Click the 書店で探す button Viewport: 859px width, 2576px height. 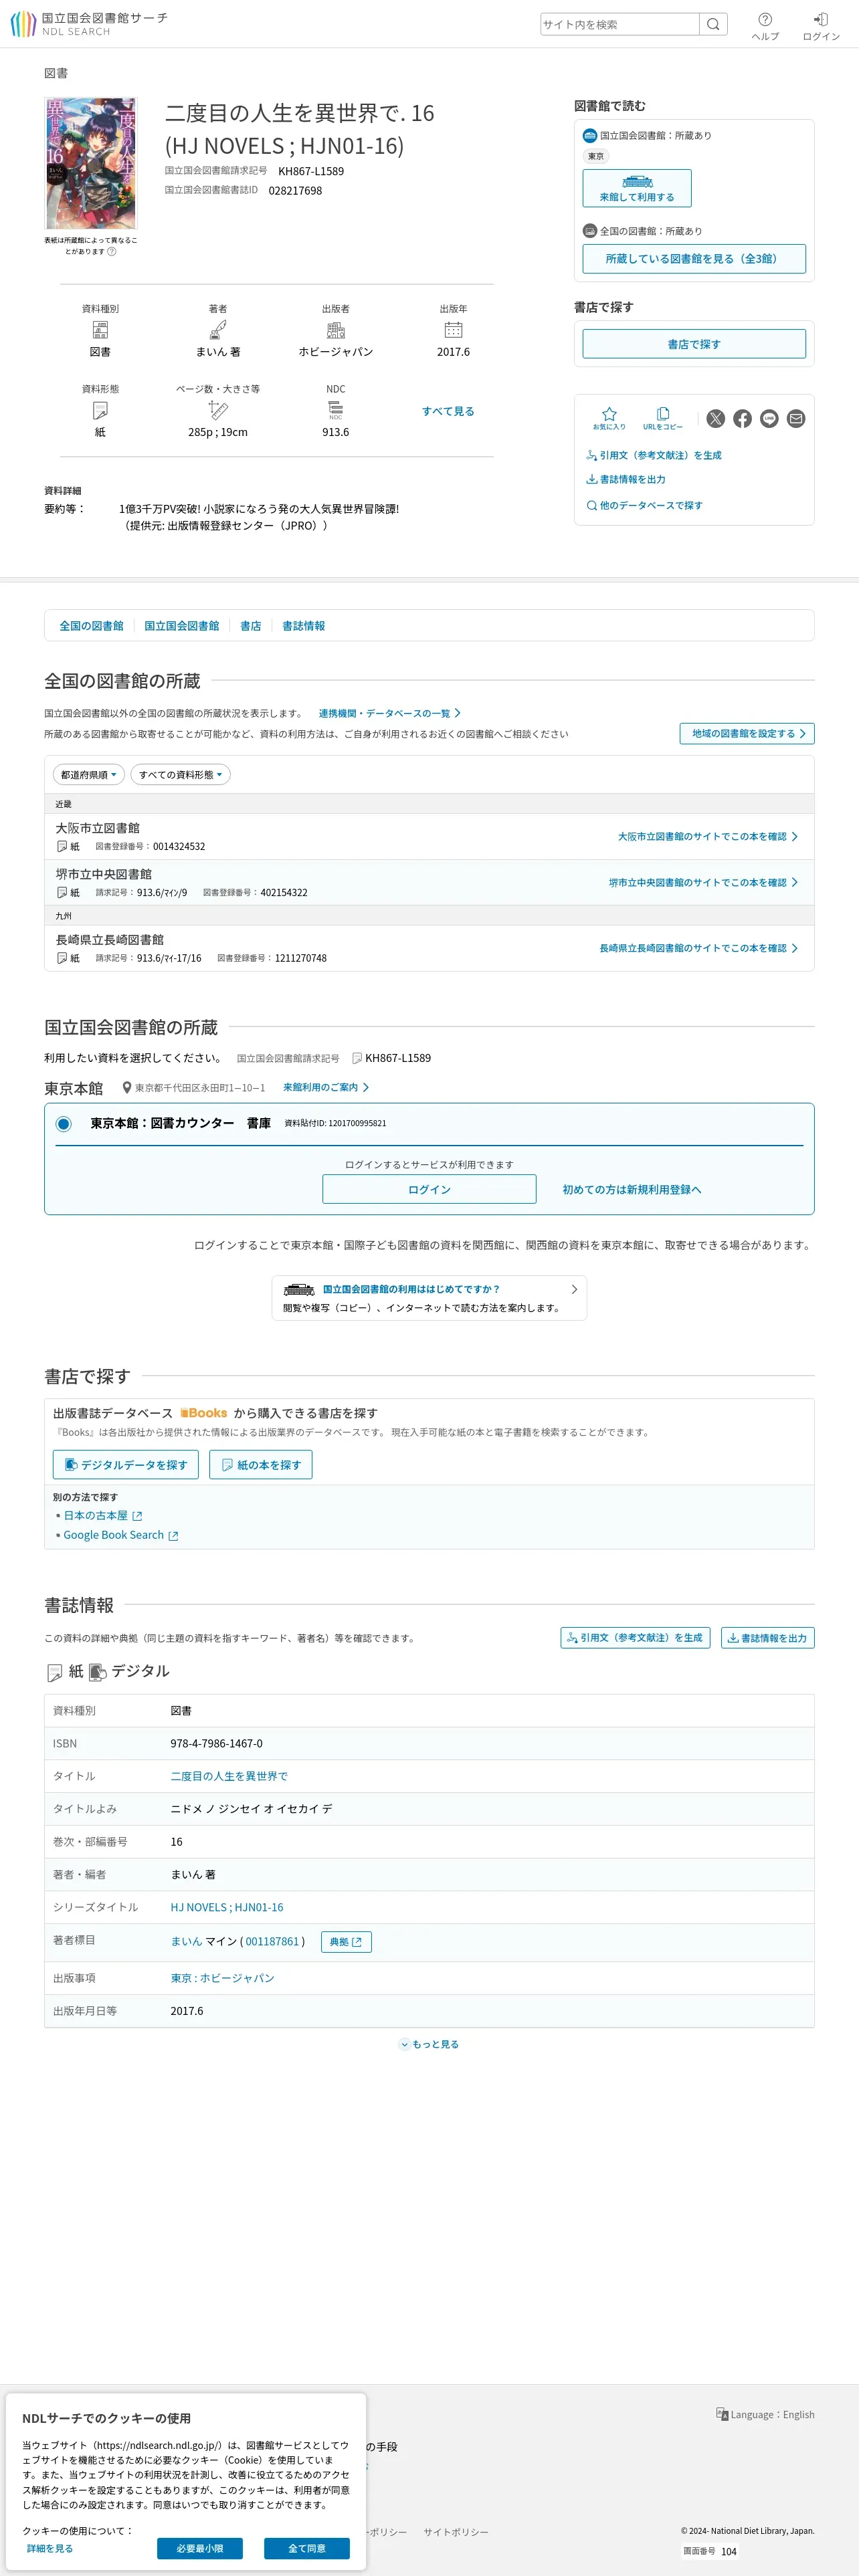[694, 344]
